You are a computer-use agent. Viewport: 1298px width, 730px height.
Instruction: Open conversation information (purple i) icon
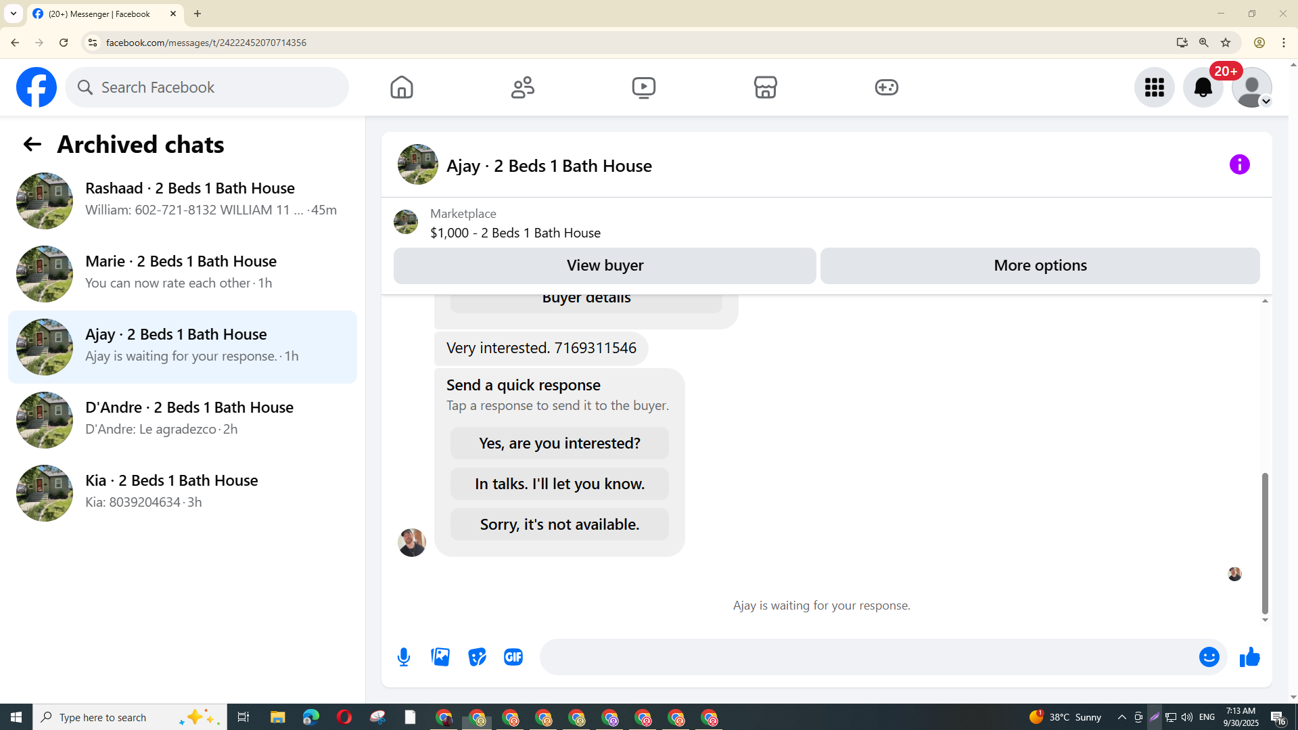point(1239,164)
